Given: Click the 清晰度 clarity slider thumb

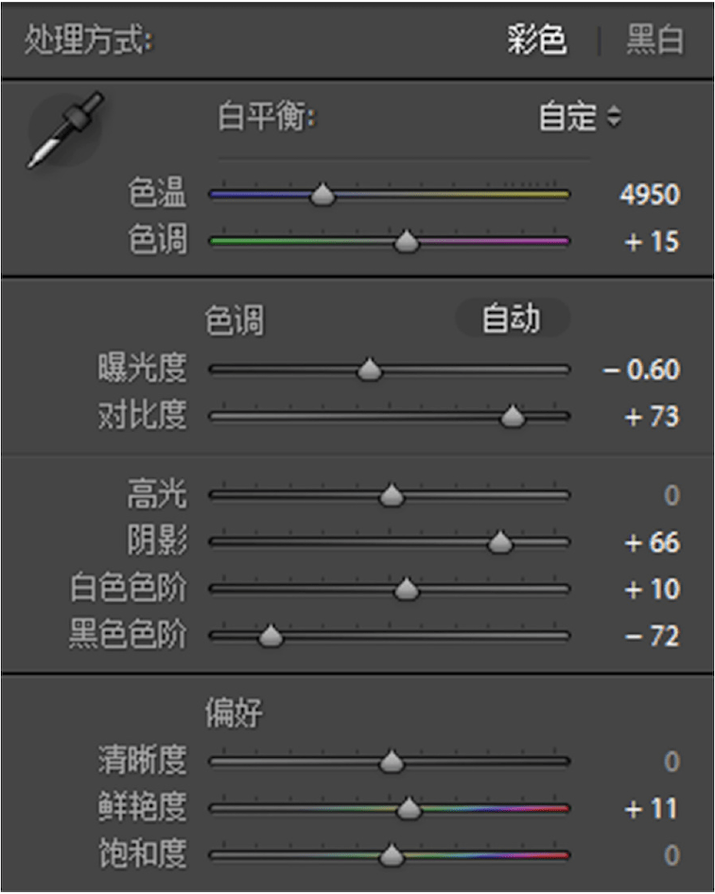Looking at the screenshot, I should click(391, 759).
